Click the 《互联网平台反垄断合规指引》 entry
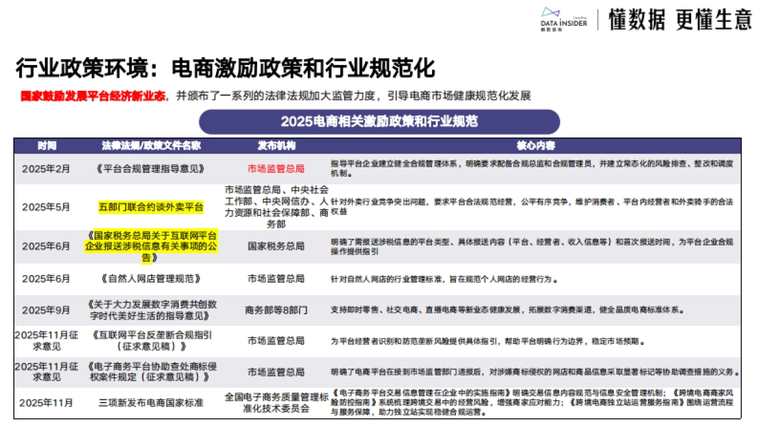The width and height of the screenshot is (758, 426). (x=152, y=341)
